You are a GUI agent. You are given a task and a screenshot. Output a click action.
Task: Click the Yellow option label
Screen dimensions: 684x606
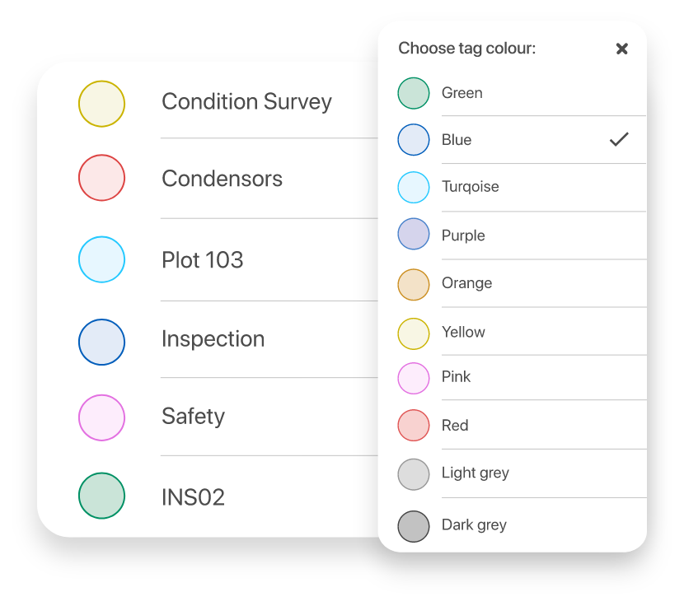click(463, 332)
